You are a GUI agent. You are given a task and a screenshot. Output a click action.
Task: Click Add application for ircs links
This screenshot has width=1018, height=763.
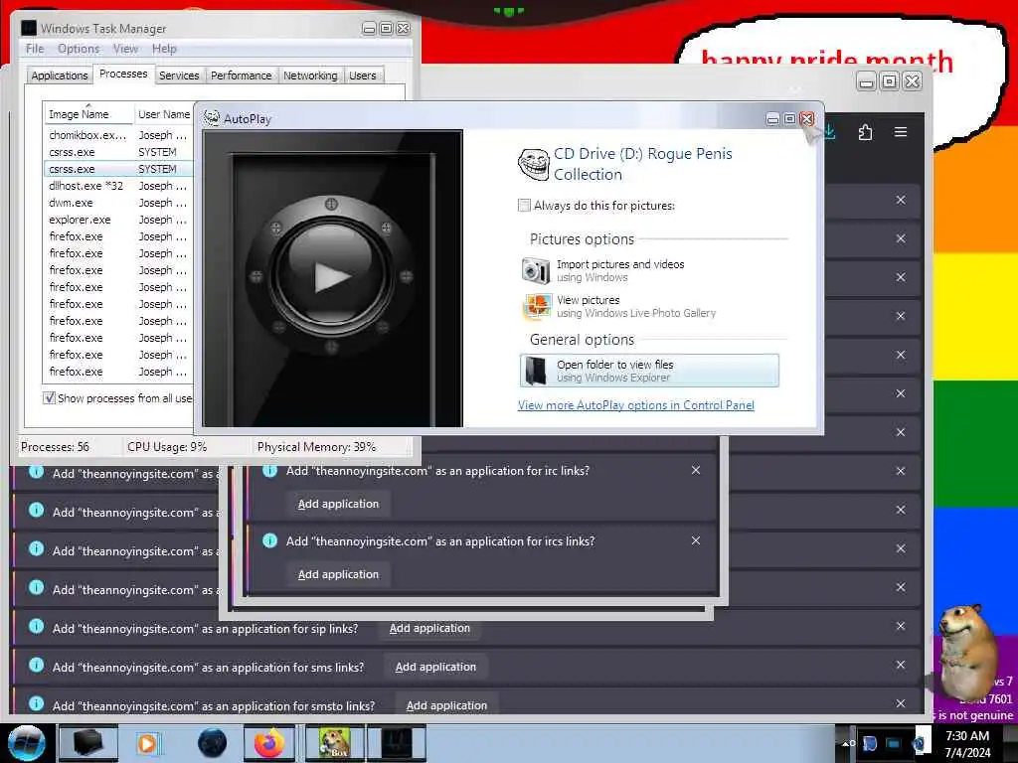tap(338, 574)
